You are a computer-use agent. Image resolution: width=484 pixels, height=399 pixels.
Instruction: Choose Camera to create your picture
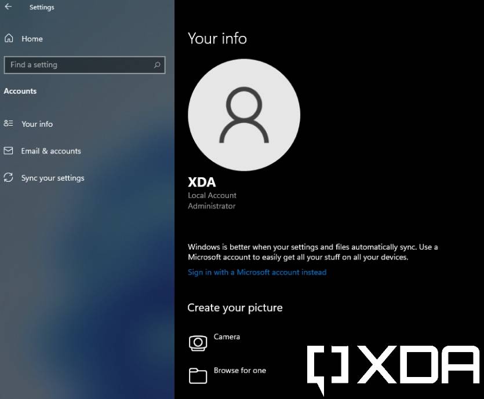pyautogui.click(x=227, y=336)
